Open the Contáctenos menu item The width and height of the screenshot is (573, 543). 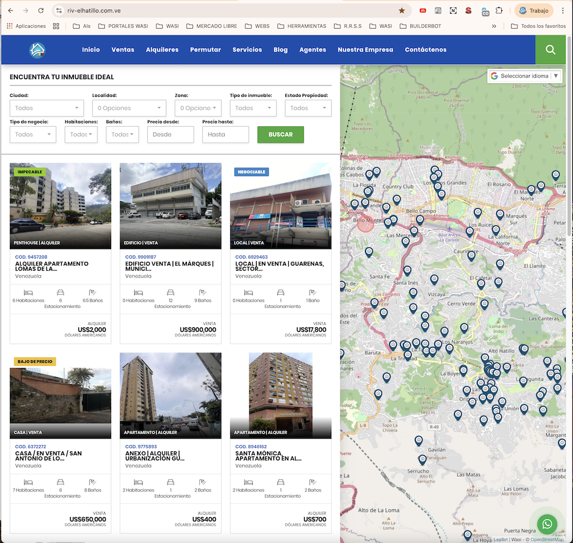pyautogui.click(x=425, y=50)
